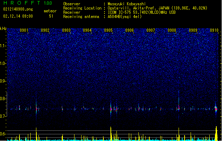Image resolution: width=222 pixels, height=141 pixels.
Task: Click the 1.1 frequency axis label
Action: coord(3,46)
